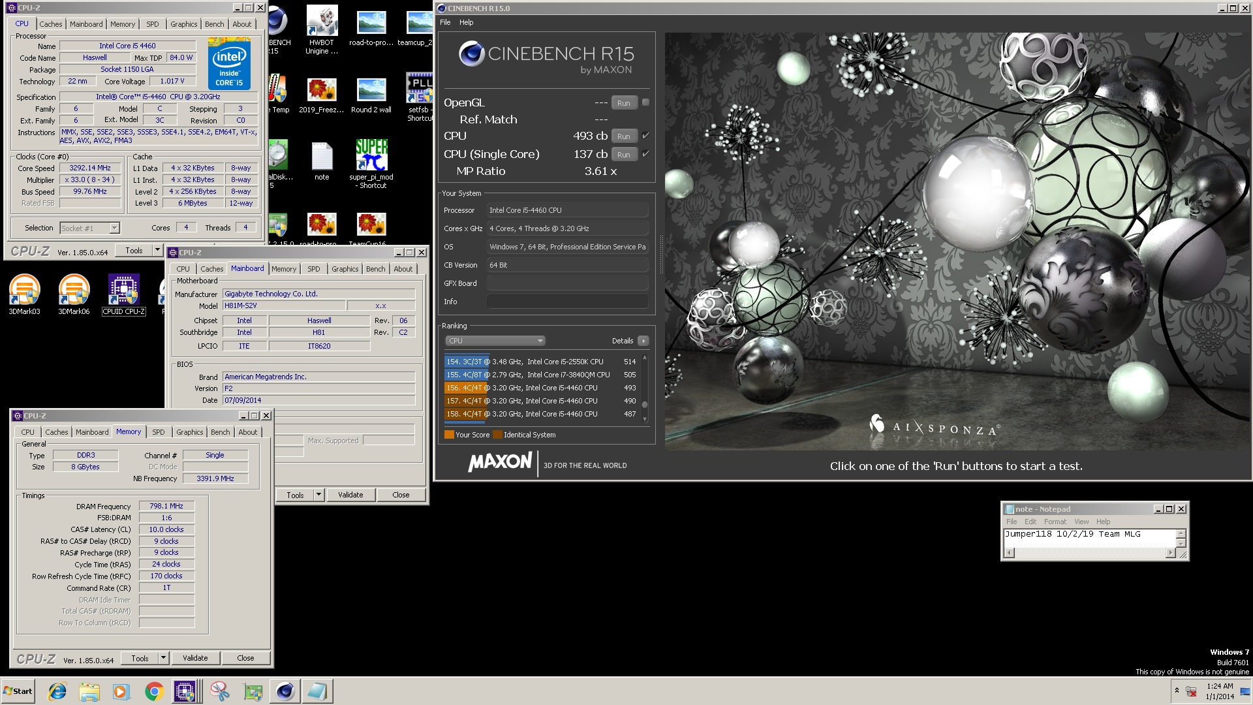Open the Notepad View menu
The height and width of the screenshot is (705, 1253).
coord(1081,522)
